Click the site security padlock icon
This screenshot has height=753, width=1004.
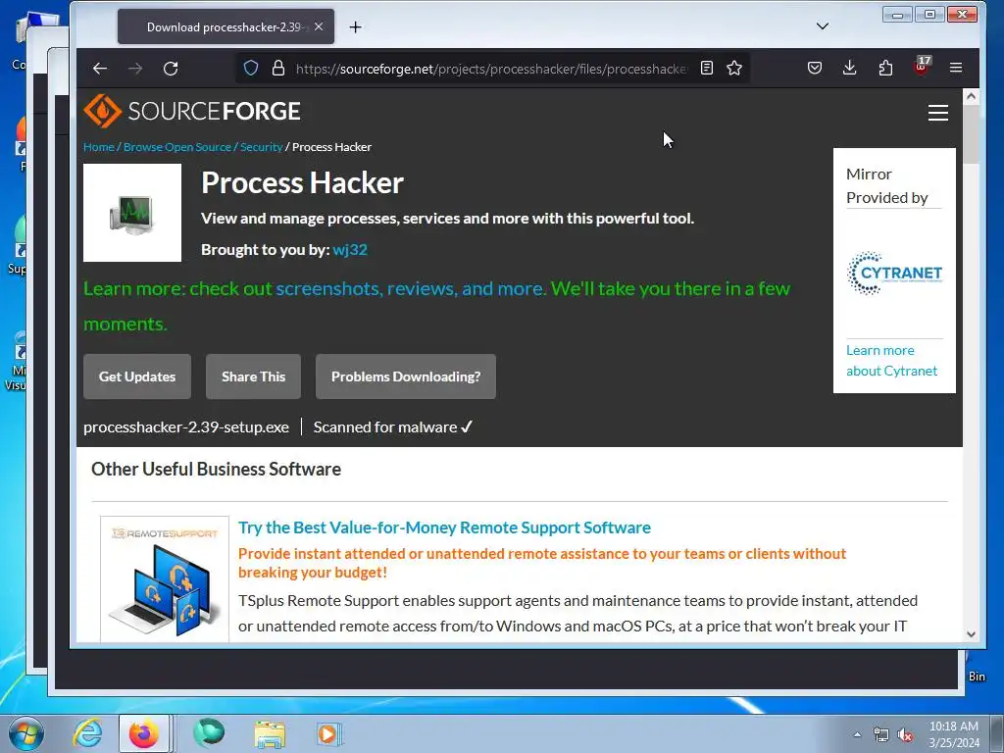click(x=278, y=68)
